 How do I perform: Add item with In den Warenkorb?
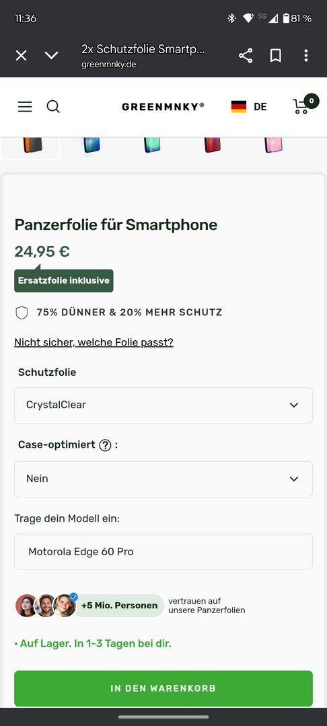point(163,688)
